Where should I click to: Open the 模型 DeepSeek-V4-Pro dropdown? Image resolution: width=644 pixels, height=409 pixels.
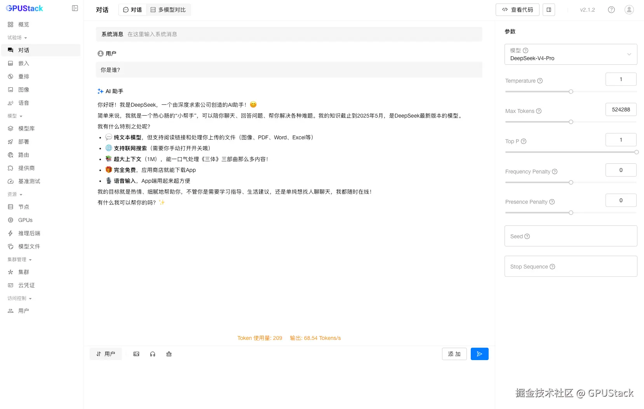point(571,54)
